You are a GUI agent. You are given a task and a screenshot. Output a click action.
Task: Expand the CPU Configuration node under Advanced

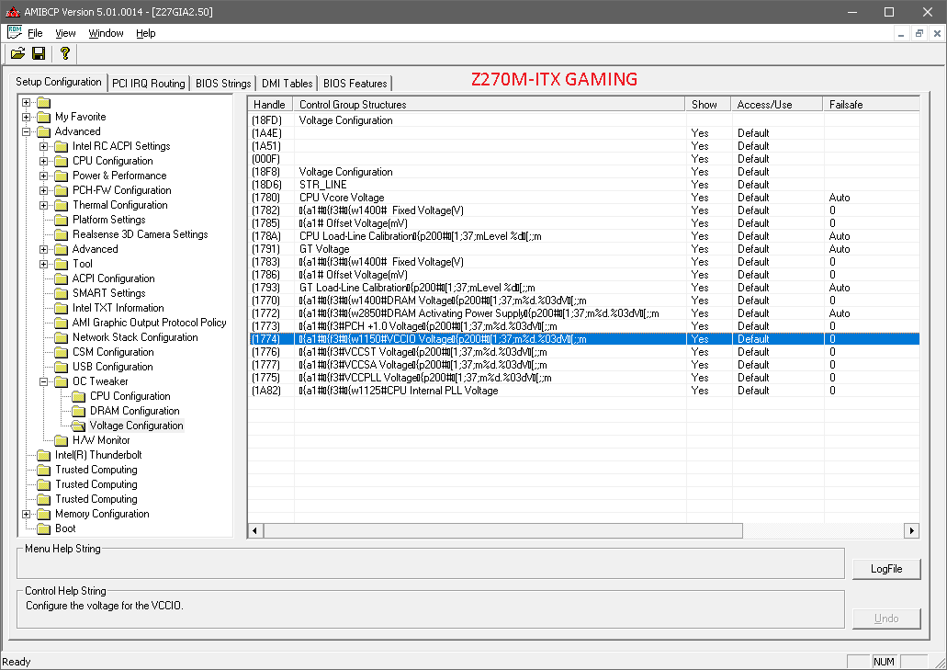pyautogui.click(x=43, y=162)
